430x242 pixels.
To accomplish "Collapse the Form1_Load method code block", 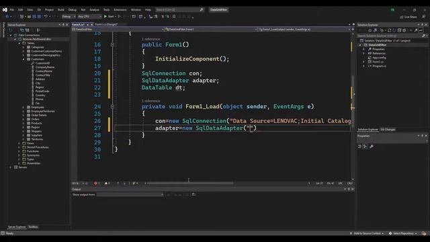I will [x=112, y=106].
